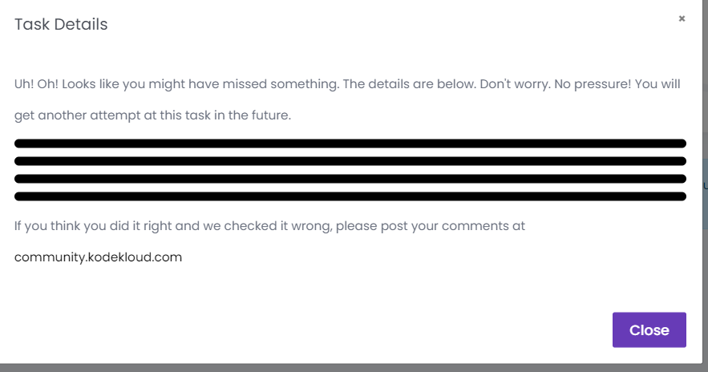Click the last redacted black bar
The height and width of the screenshot is (372, 708).
click(x=350, y=196)
